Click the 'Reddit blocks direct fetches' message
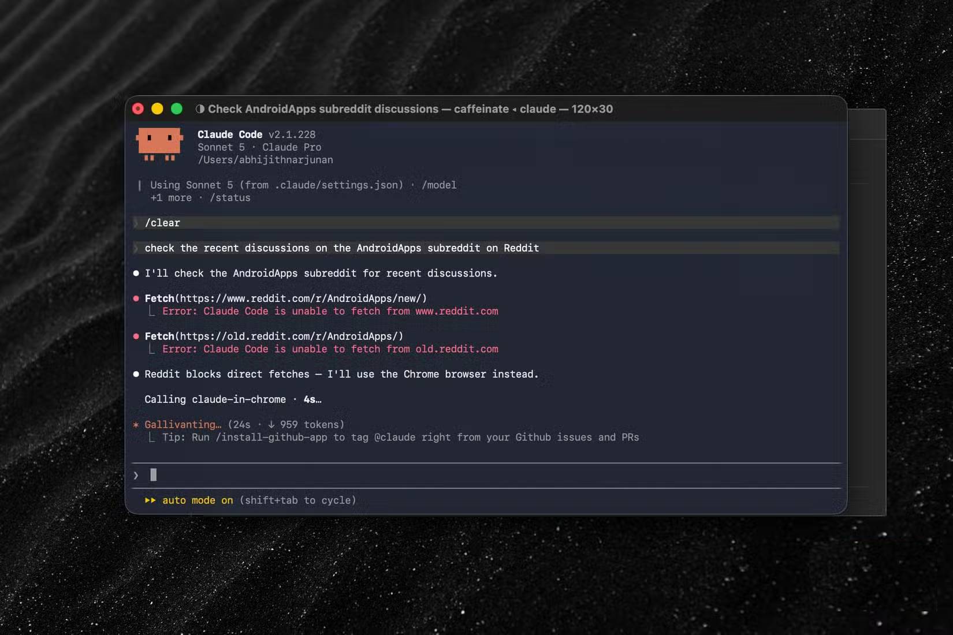Viewport: 953px width, 635px height. (x=341, y=374)
